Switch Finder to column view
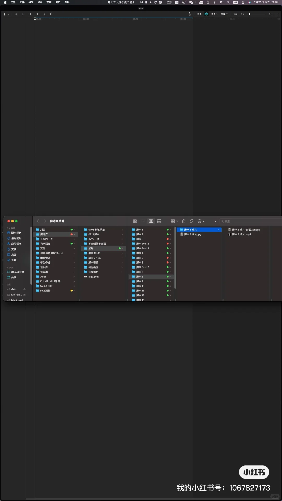The height and width of the screenshot is (501, 282). click(151, 221)
